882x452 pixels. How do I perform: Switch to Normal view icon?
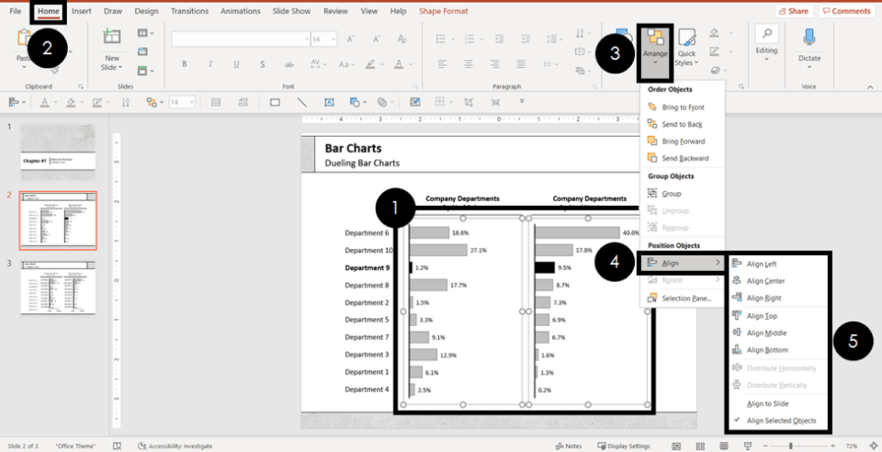pyautogui.click(x=677, y=446)
